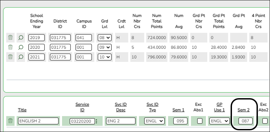Screen dimensions: 270x132
Task: Sort by GP Use 1 header
Action: [x=220, y=107]
